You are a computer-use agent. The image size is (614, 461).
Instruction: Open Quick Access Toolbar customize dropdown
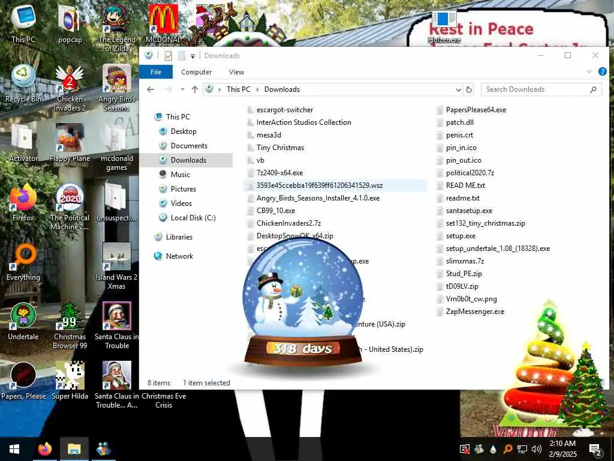tap(192, 56)
